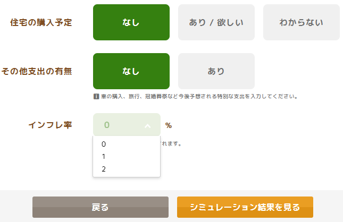Image resolution: width=343 pixels, height=222 pixels.
Task: Click the 住宅の購入予定 label
Action: pyautogui.click(x=41, y=22)
